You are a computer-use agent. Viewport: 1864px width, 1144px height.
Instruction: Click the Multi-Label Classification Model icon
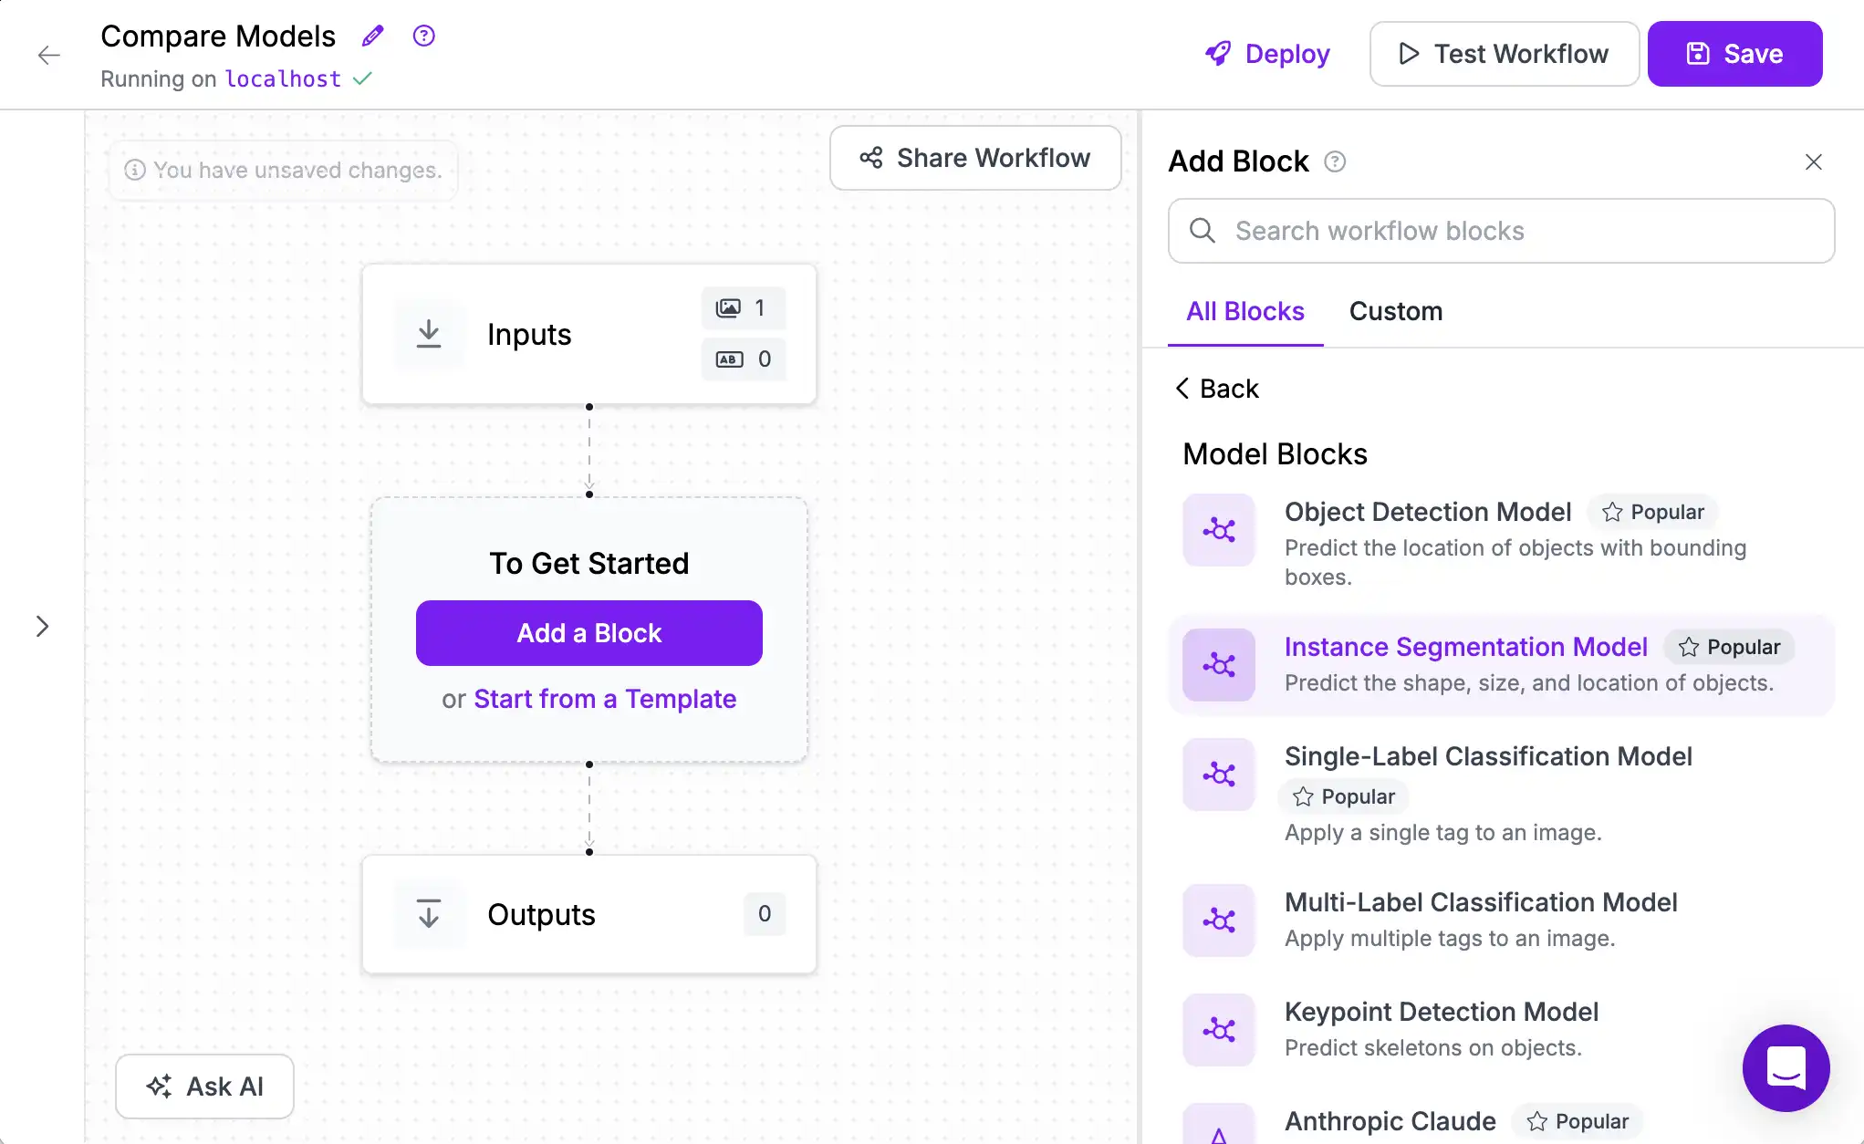[1218, 919]
